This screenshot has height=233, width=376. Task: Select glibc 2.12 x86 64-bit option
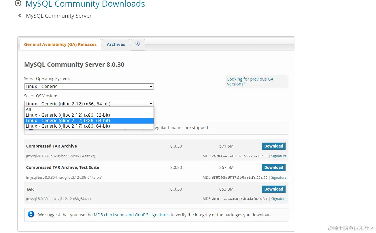click(89, 121)
